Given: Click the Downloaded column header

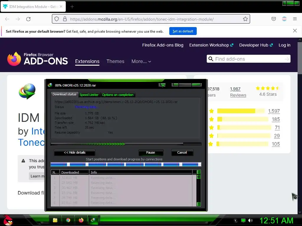Looking at the screenshot, I should tap(74, 172).
